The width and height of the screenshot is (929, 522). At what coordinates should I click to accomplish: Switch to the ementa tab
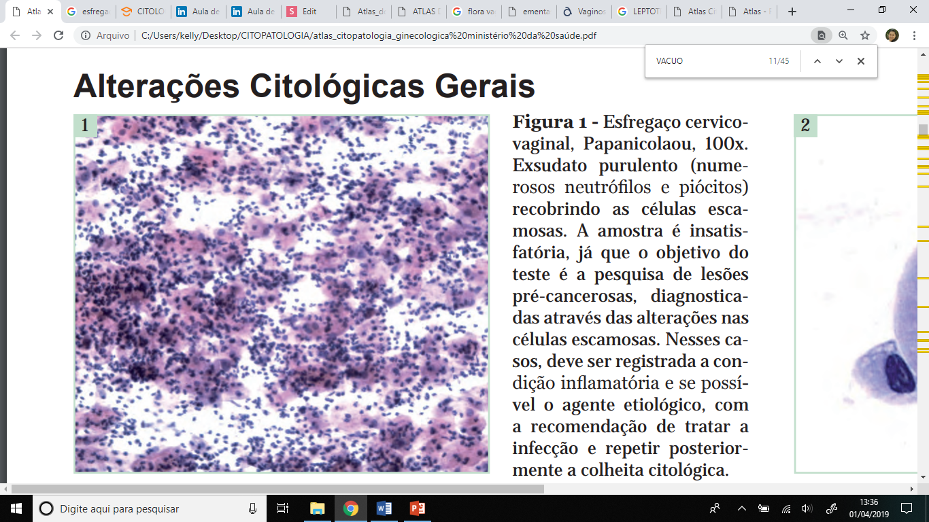coord(529,12)
